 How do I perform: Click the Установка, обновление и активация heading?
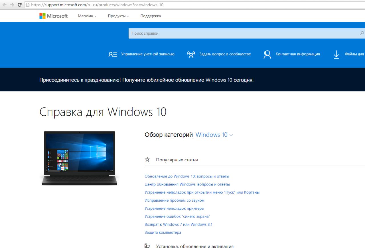[x=195, y=246]
